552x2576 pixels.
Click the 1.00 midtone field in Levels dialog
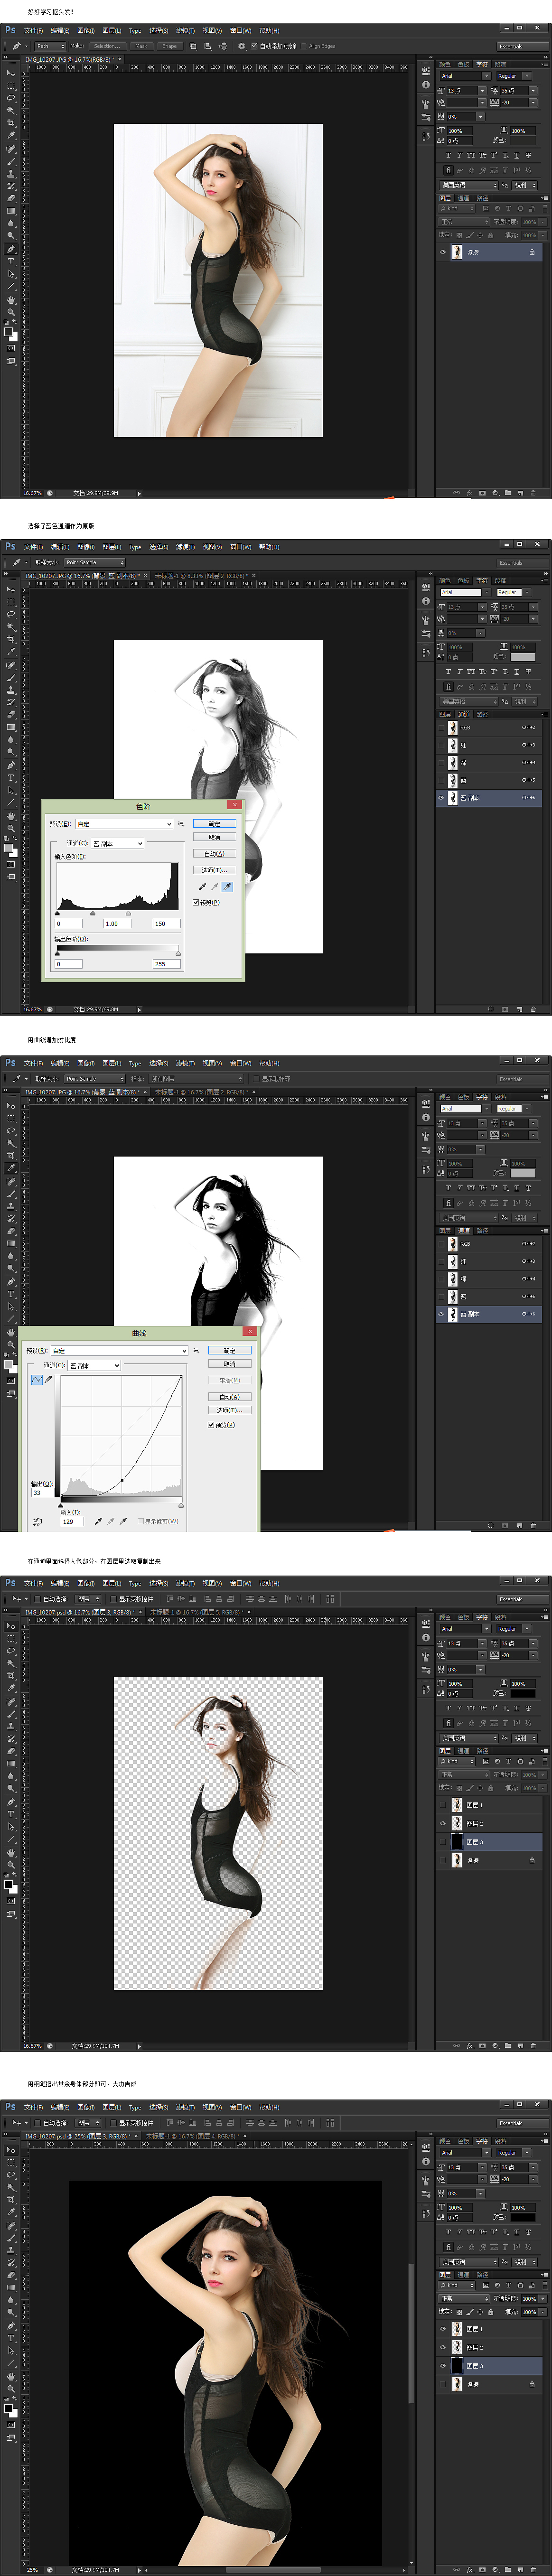tap(118, 924)
